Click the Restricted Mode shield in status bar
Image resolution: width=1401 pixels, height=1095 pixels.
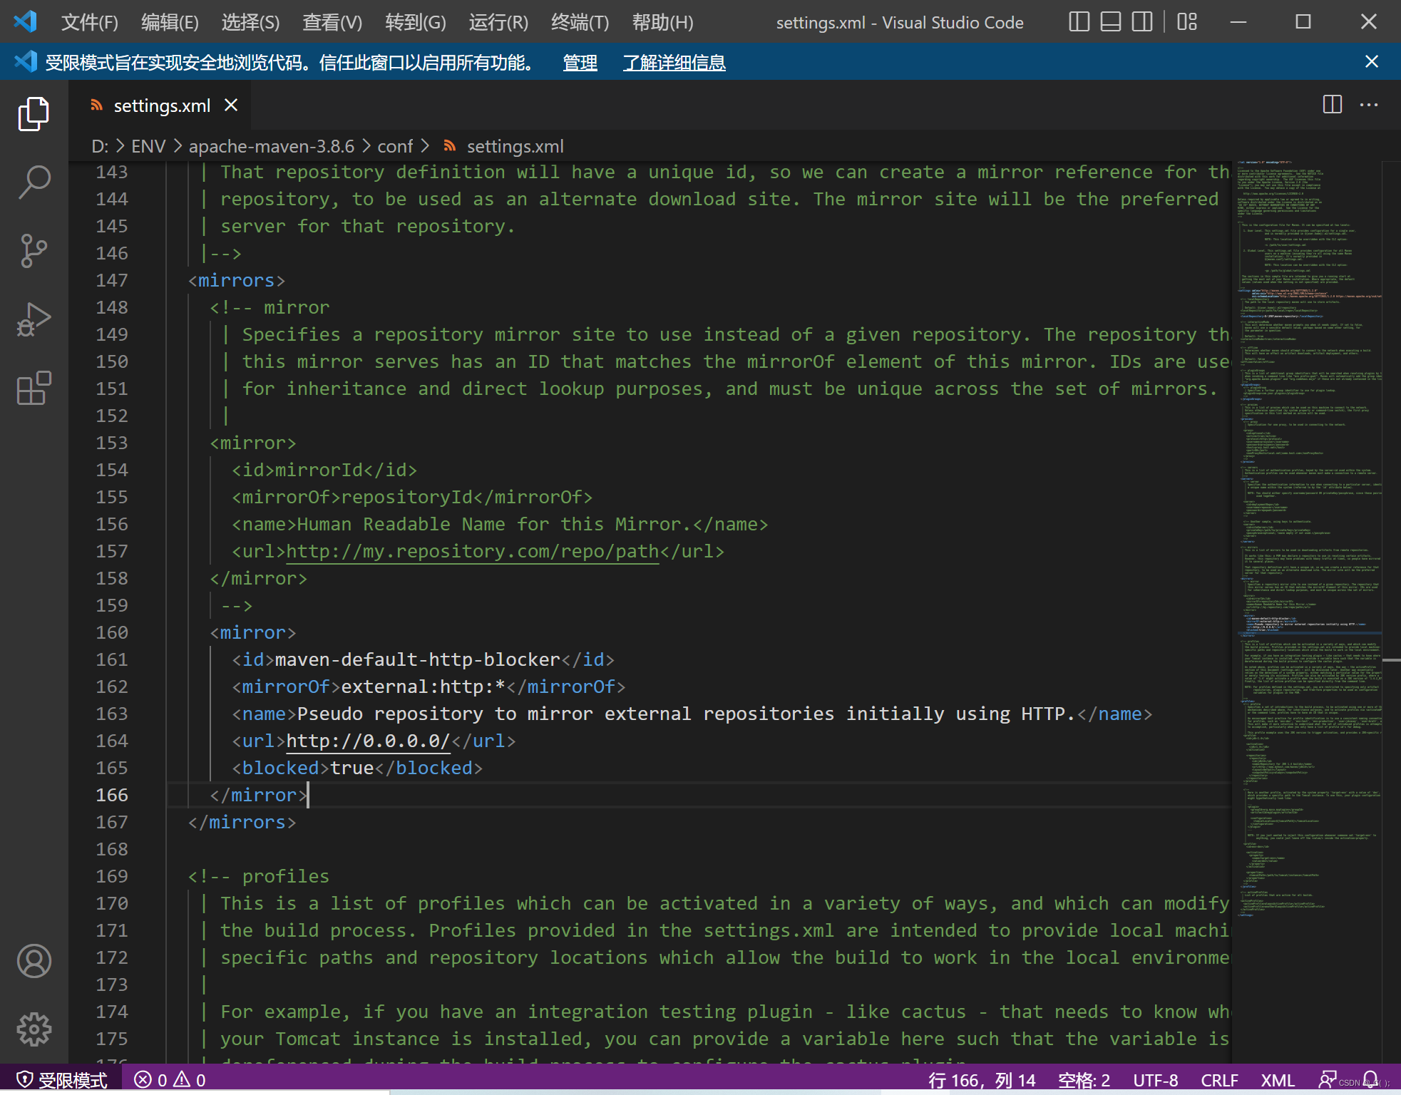tap(61, 1080)
